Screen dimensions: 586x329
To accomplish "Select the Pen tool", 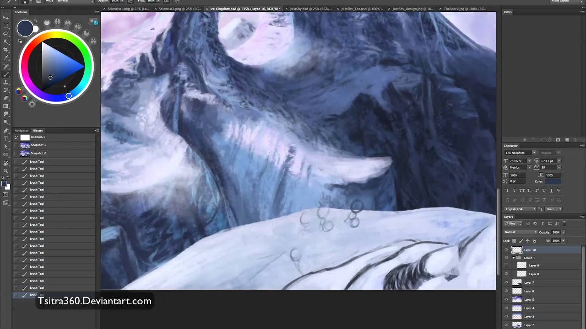I will [x=6, y=130].
